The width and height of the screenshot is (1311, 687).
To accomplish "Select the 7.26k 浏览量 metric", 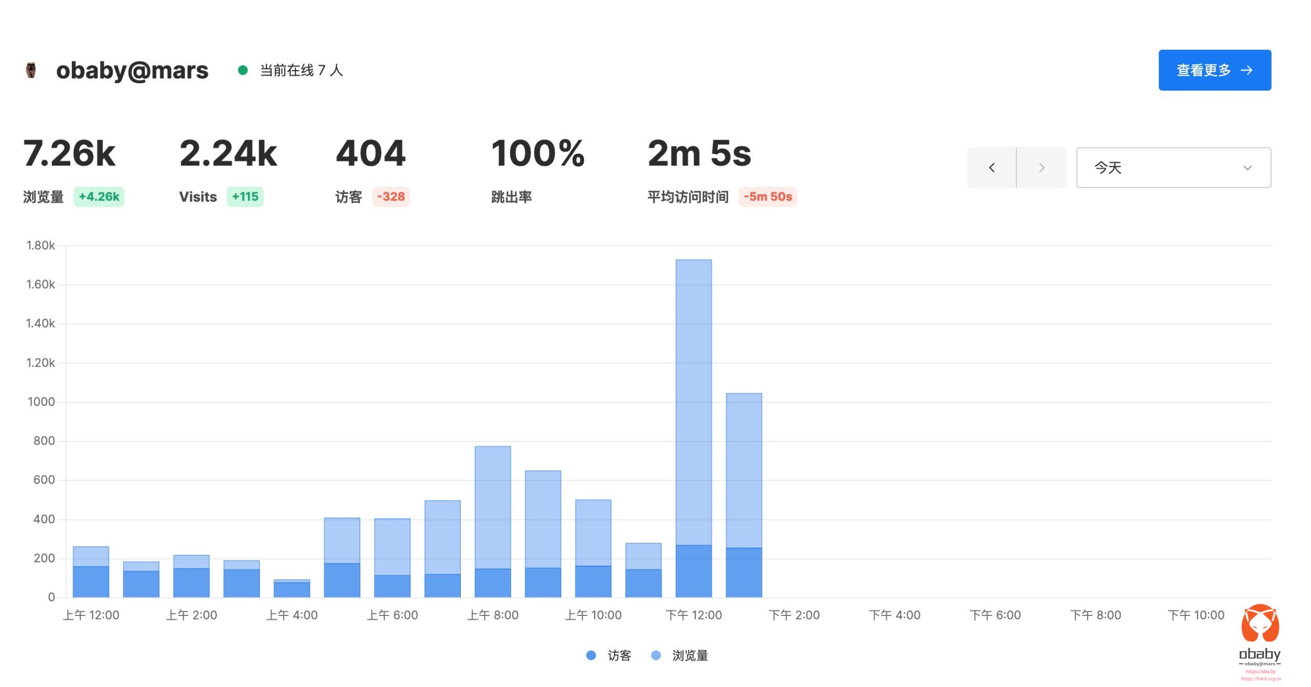I will tap(70, 153).
